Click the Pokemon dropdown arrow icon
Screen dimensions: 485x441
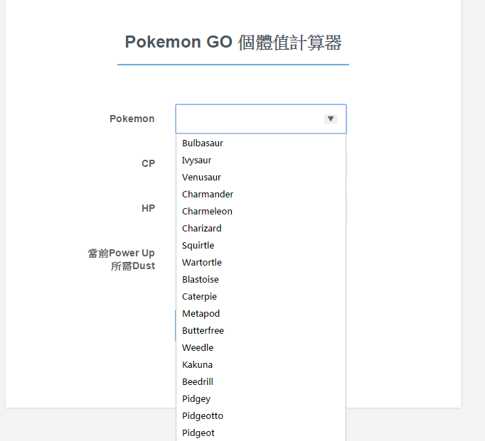pyautogui.click(x=330, y=119)
